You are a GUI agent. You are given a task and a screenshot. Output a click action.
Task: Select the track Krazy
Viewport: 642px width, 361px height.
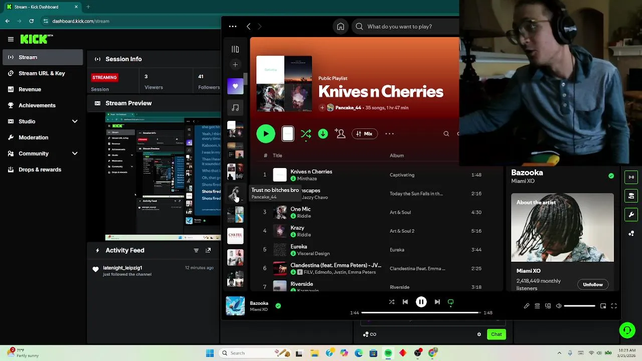pos(297,228)
